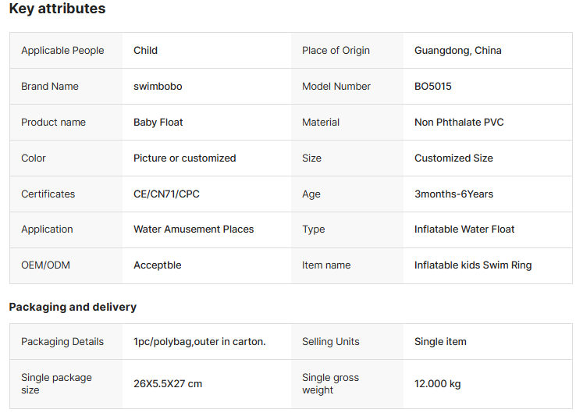The image size is (583, 420).
Task: Click the Baby Float product name value
Action: pos(158,123)
